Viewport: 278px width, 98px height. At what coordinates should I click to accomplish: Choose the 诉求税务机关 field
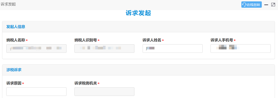pos(104,92)
